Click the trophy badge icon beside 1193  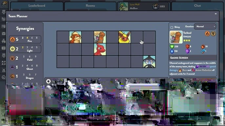coord(155,7)
